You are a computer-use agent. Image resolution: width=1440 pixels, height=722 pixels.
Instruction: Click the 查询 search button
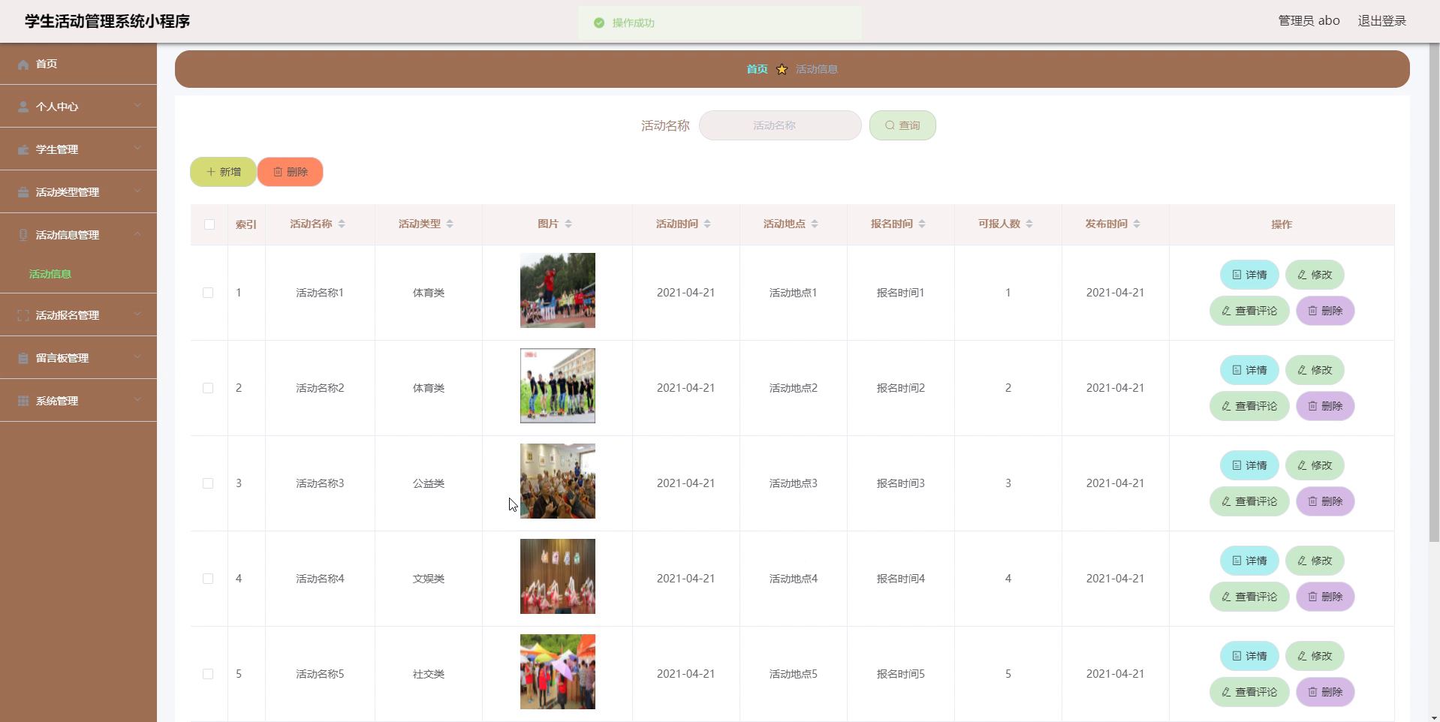[902, 125]
